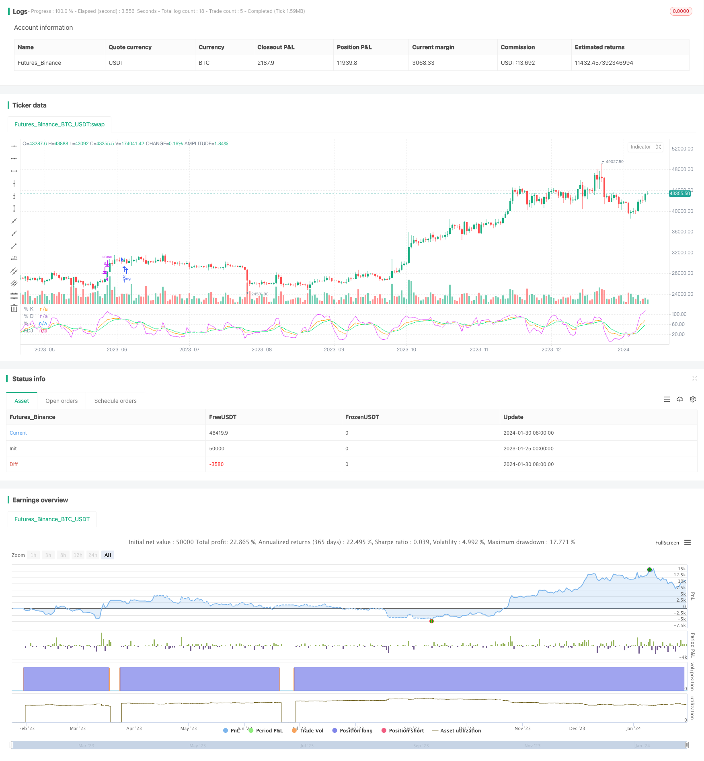Image resolution: width=704 pixels, height=761 pixels.
Task: Expand the Status info panel to fullscreen
Action: [694, 378]
